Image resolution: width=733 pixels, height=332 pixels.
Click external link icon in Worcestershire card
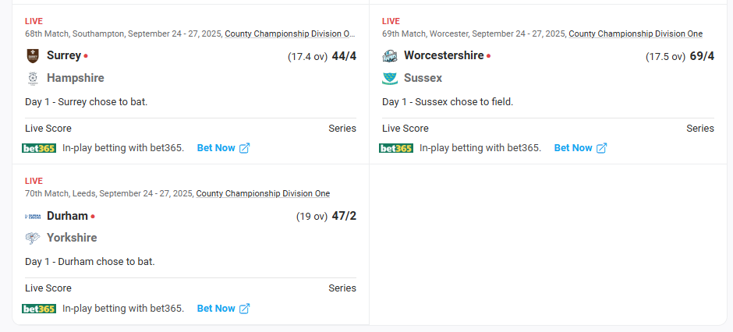pos(602,148)
